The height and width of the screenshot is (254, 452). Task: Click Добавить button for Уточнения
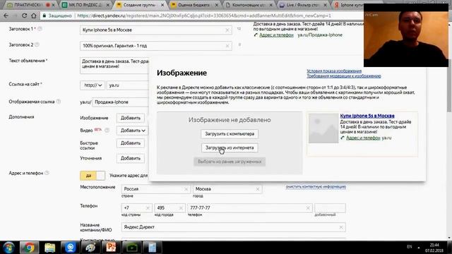[130, 158]
